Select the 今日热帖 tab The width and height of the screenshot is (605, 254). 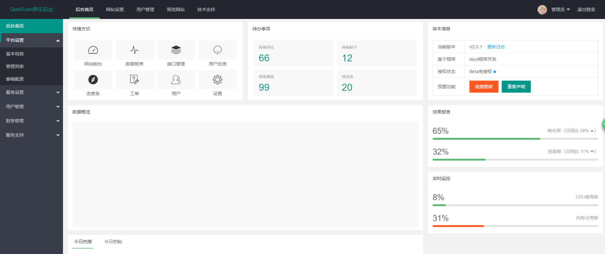pos(113,242)
